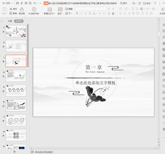Switch to the Design (设计) tab
The width and height of the screenshot is (165, 154).
tap(55, 3)
